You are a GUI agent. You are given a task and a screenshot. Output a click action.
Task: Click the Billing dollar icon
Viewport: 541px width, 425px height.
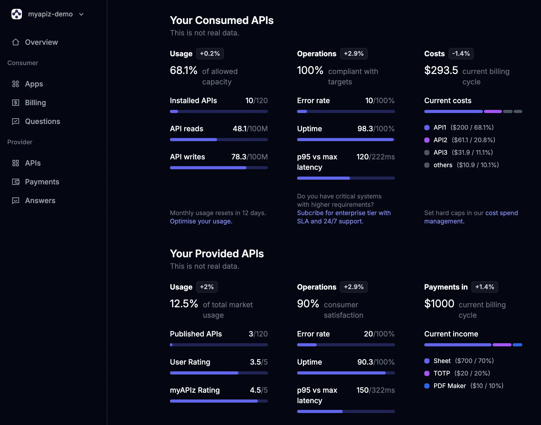pyautogui.click(x=16, y=103)
